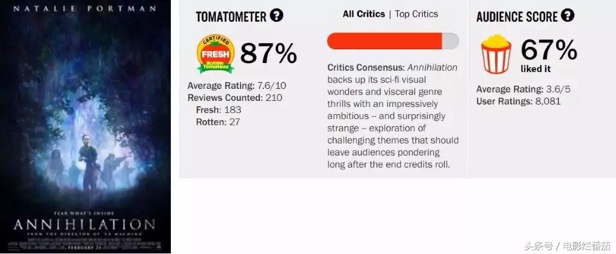The height and width of the screenshot is (254, 616).
Task: Click the 67% audience score
Action: (549, 50)
